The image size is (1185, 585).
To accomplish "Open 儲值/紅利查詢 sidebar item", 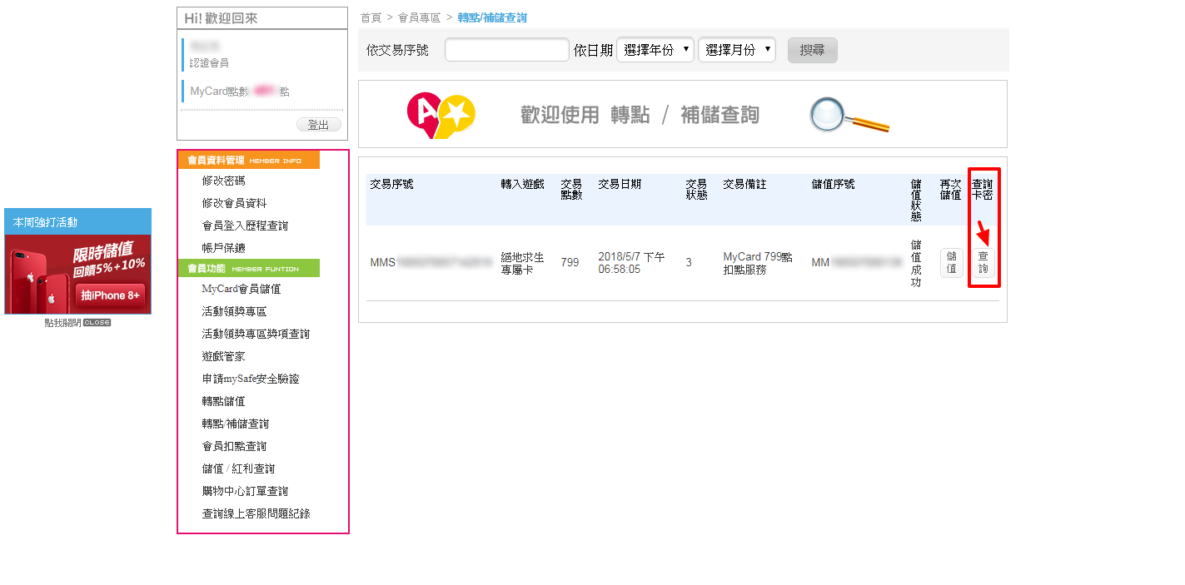I will [238, 468].
